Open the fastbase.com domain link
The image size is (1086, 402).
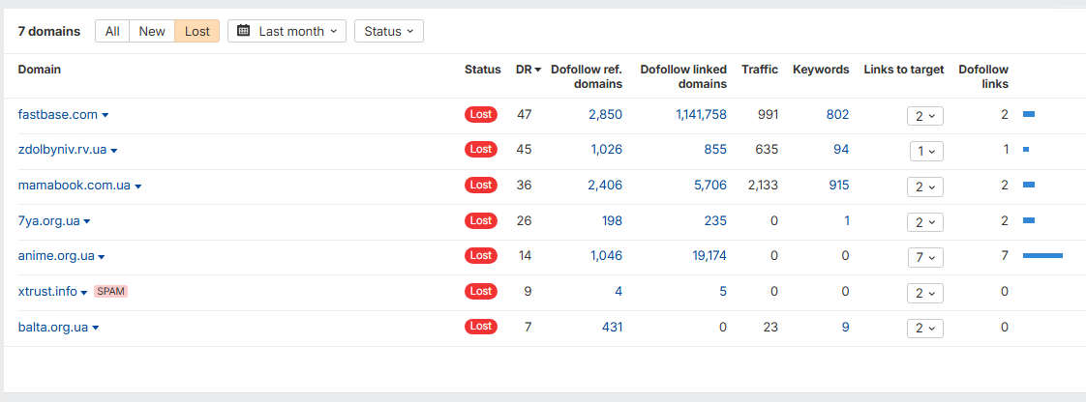tap(57, 115)
